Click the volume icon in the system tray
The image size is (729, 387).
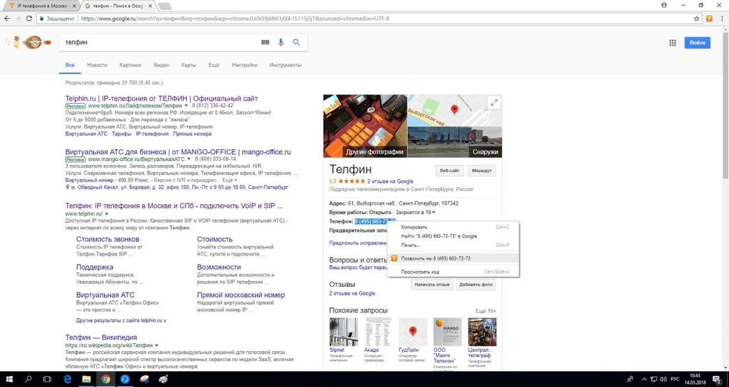[x=664, y=379]
